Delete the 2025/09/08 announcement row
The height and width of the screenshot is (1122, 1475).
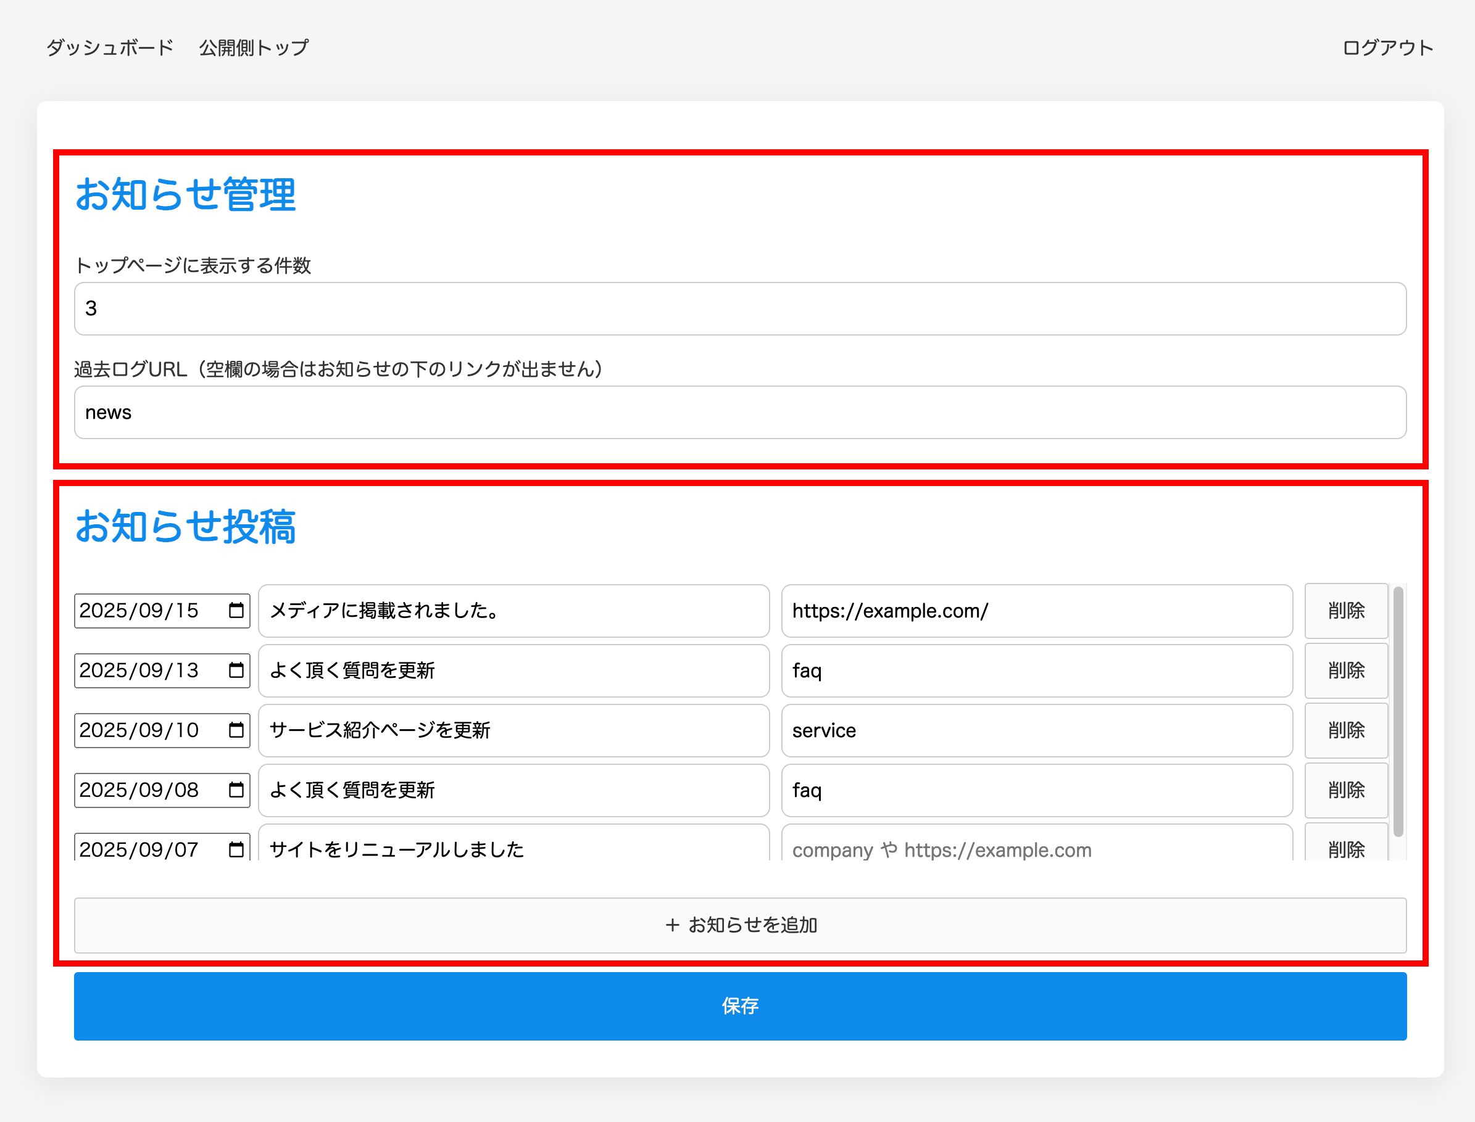(1345, 790)
